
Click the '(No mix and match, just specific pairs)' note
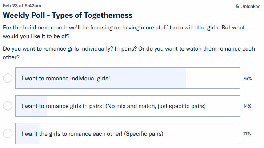pyautogui.click(x=156, y=106)
